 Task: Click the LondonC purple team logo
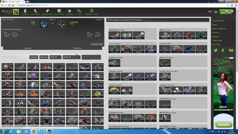(x=61, y=24)
